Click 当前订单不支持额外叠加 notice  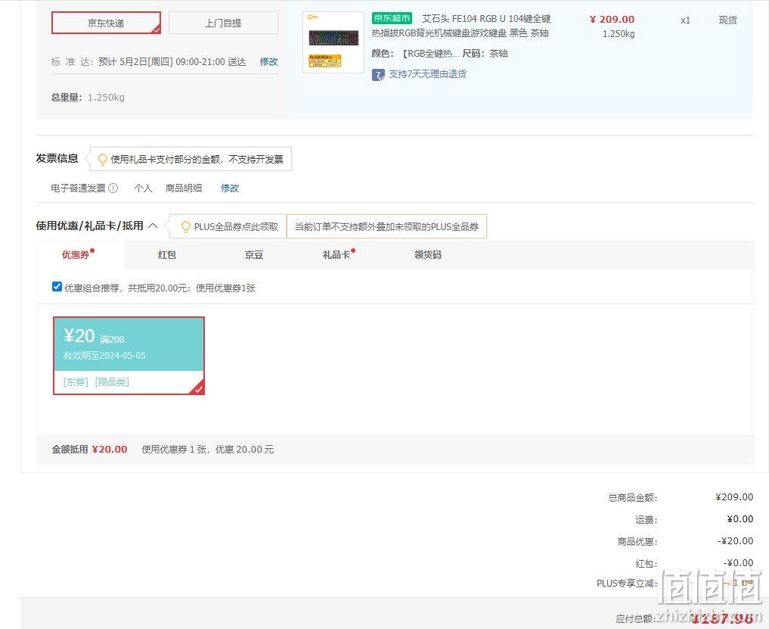coord(386,227)
